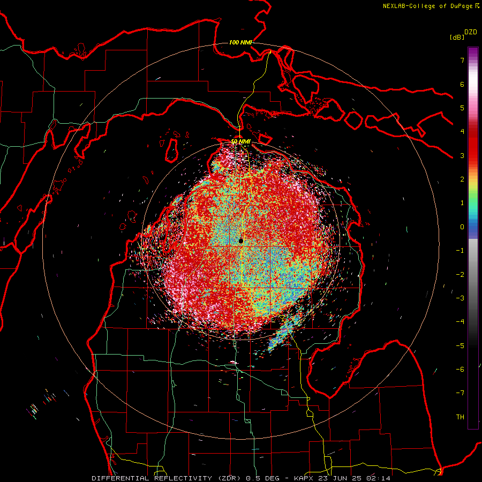Image resolution: width=482 pixels, height=482 pixels.
Task: Select the 2 tick on color scale
Action: point(462,179)
